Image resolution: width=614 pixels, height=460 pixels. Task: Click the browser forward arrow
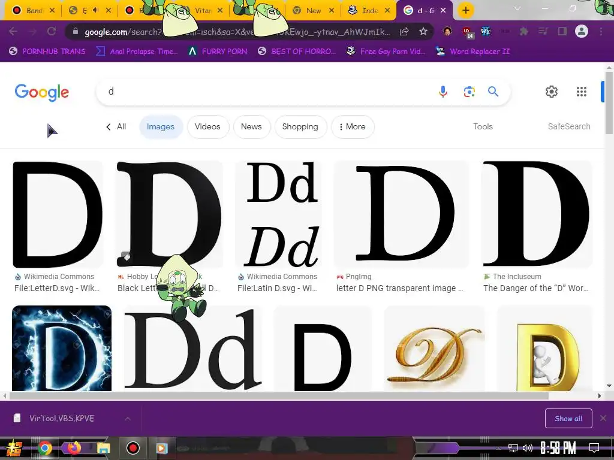click(32, 31)
